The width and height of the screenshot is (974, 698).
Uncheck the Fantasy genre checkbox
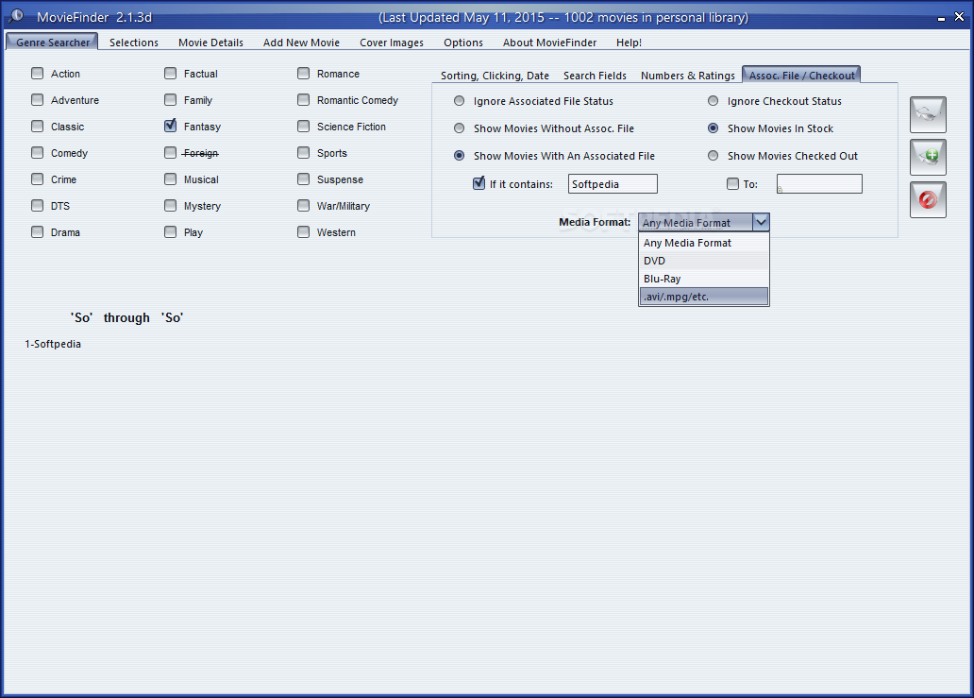[x=170, y=126]
